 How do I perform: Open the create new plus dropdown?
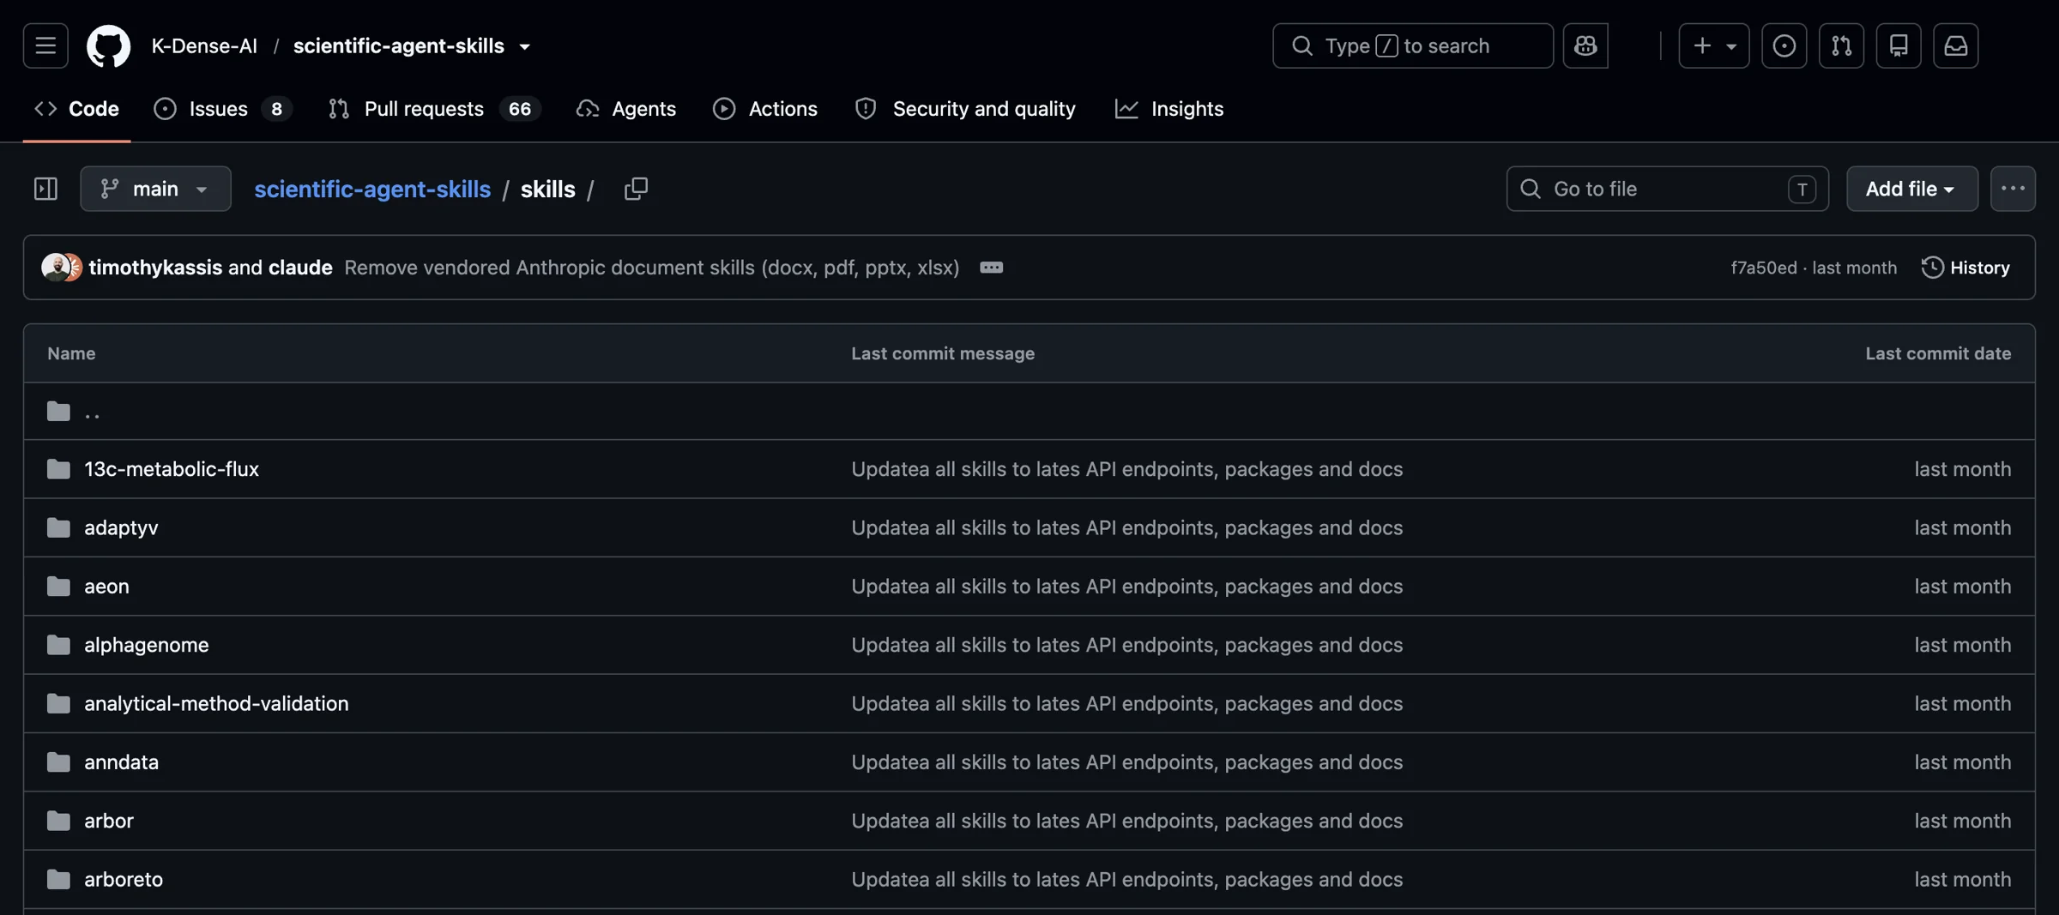[1714, 45]
